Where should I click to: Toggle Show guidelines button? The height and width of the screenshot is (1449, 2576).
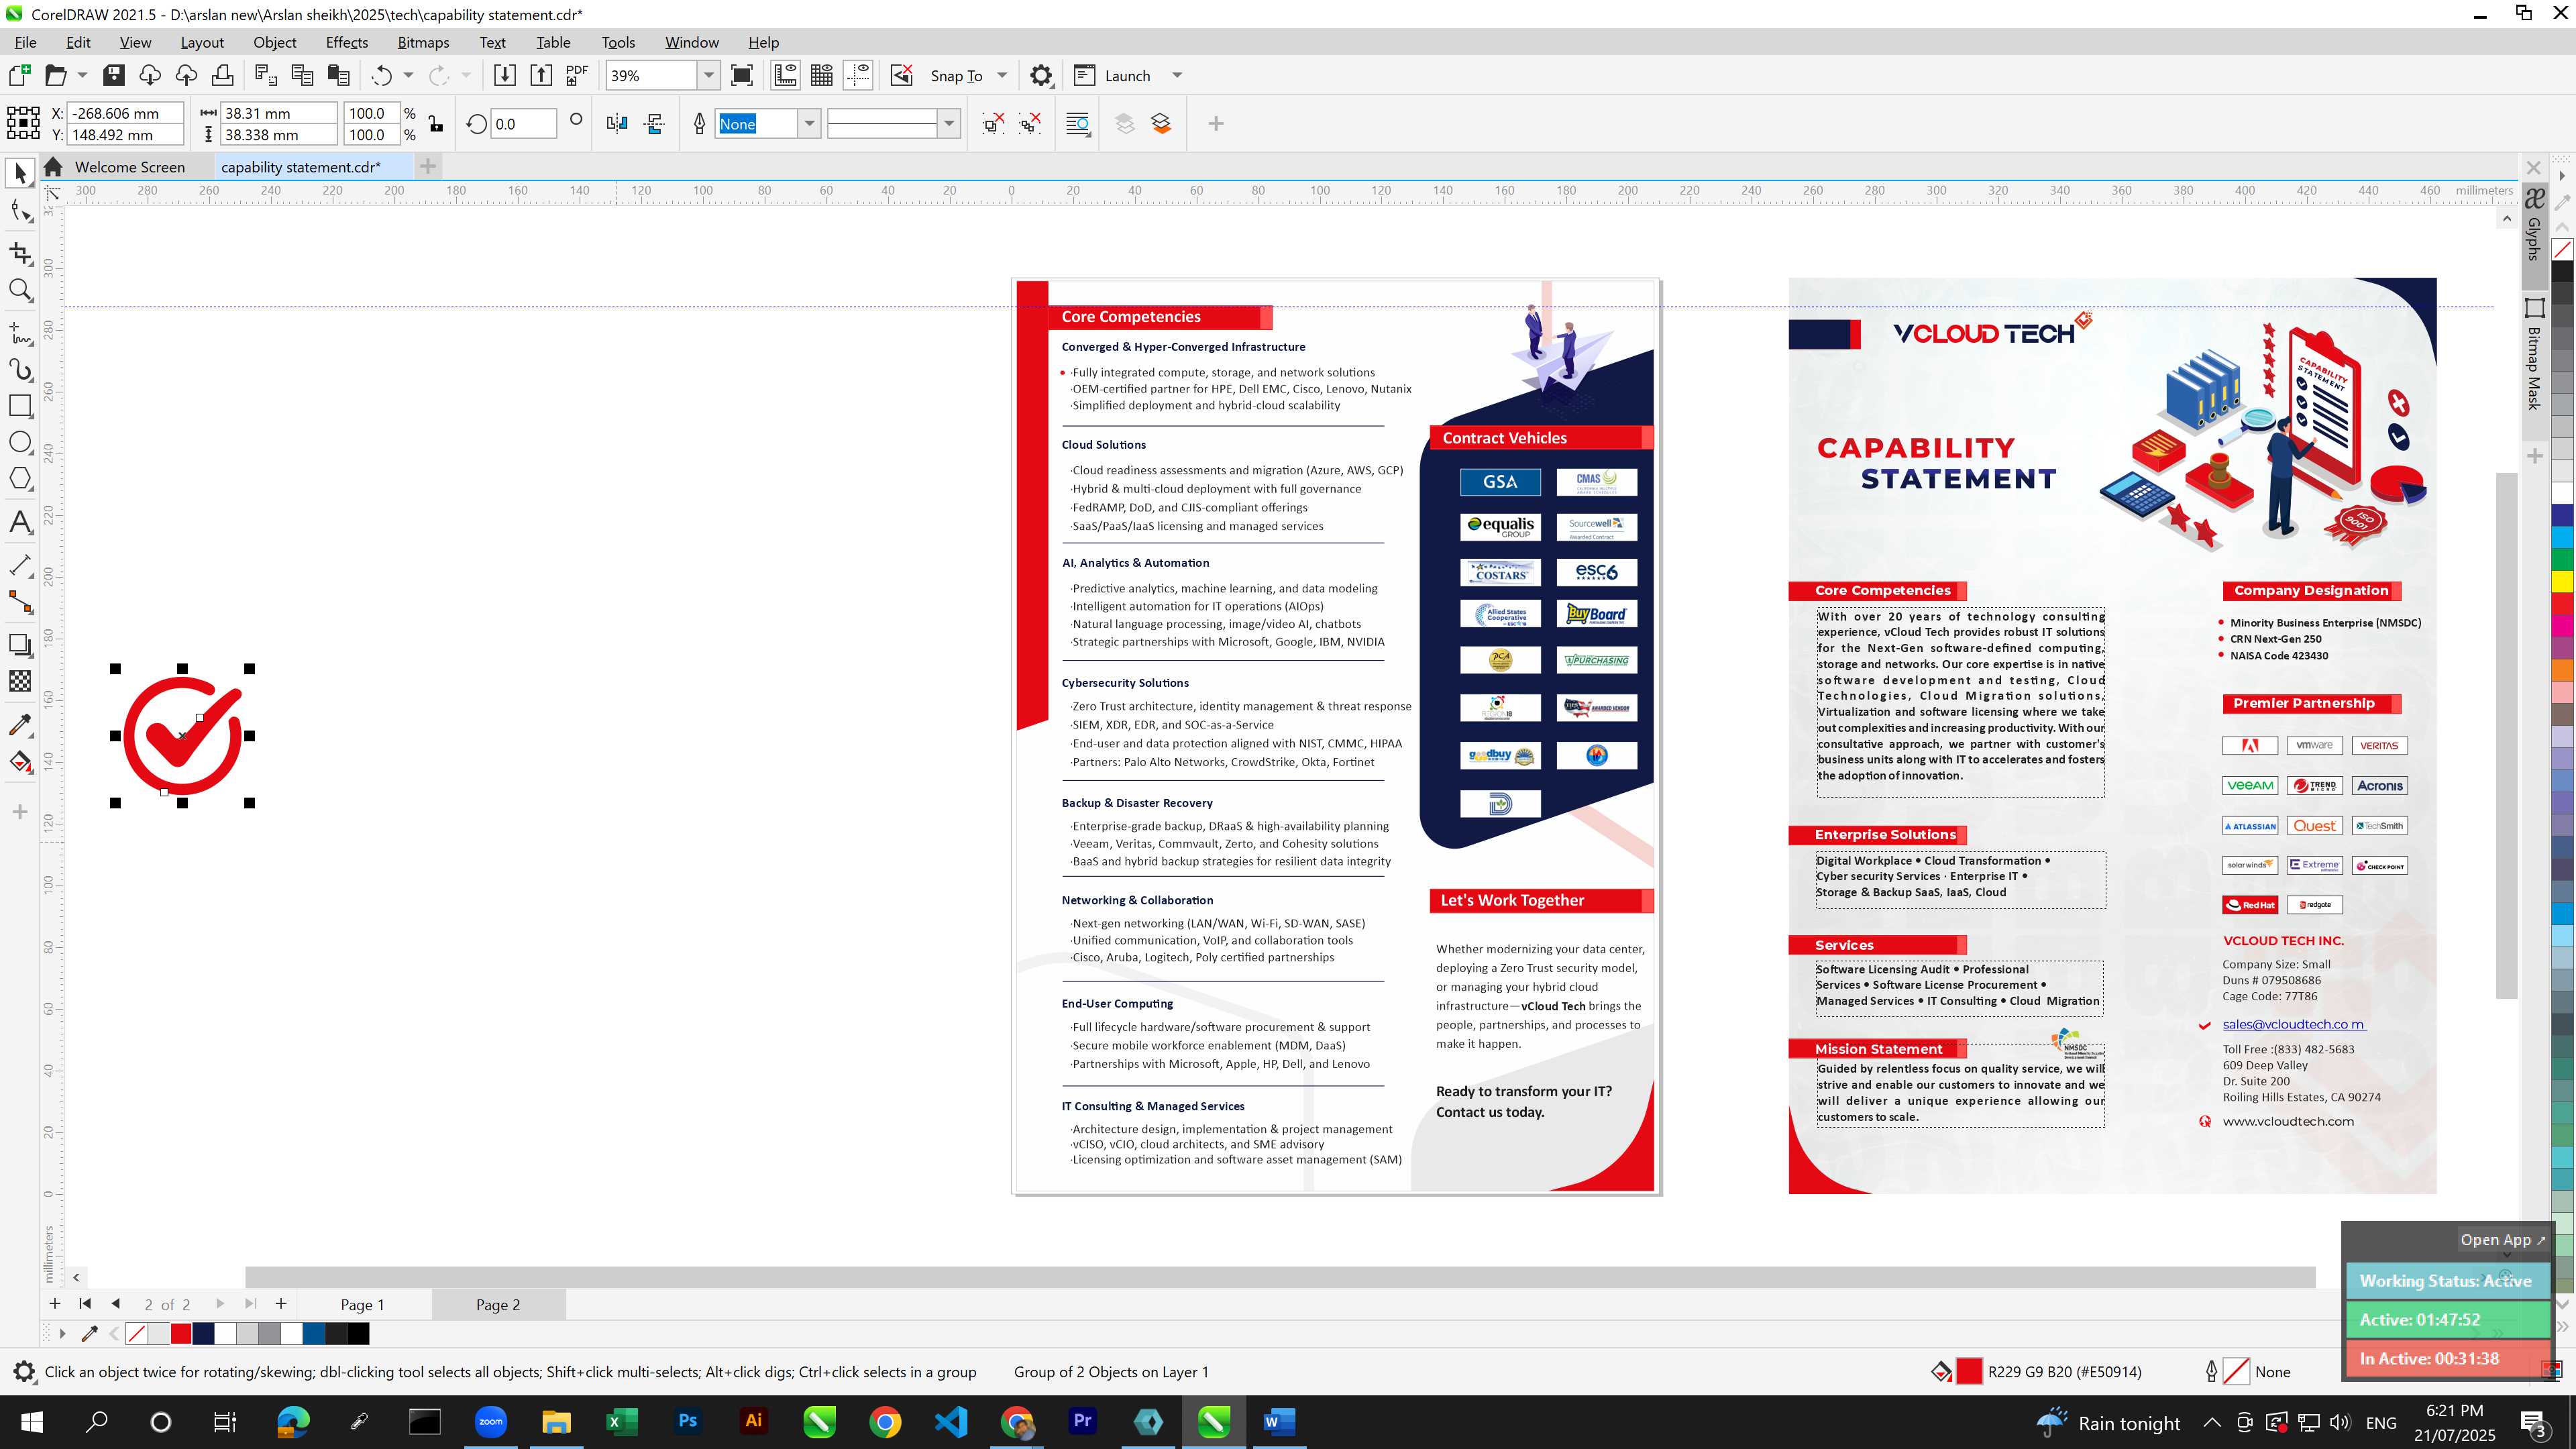pyautogui.click(x=859, y=76)
